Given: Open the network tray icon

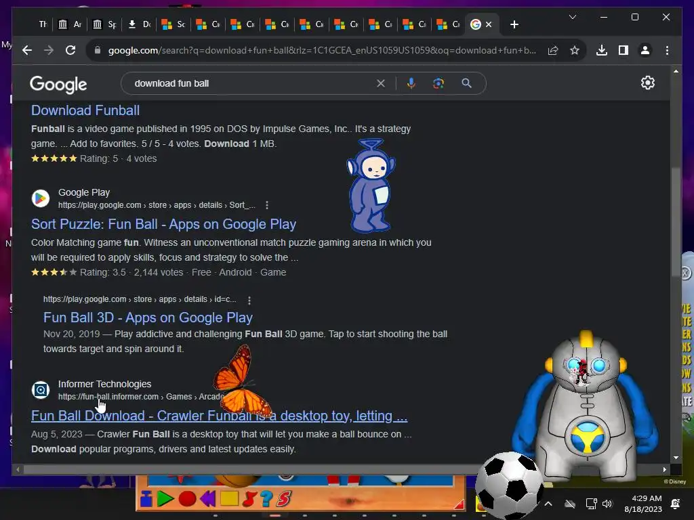Looking at the screenshot, I should pyautogui.click(x=591, y=504).
